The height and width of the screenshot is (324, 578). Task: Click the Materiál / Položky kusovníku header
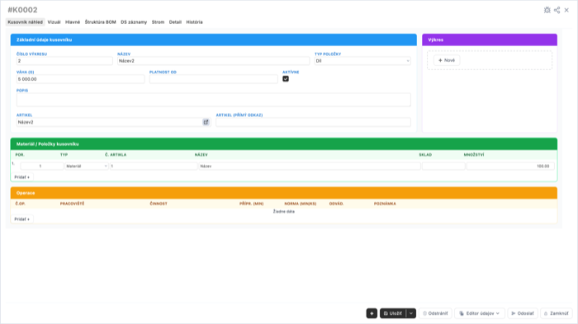coord(284,144)
